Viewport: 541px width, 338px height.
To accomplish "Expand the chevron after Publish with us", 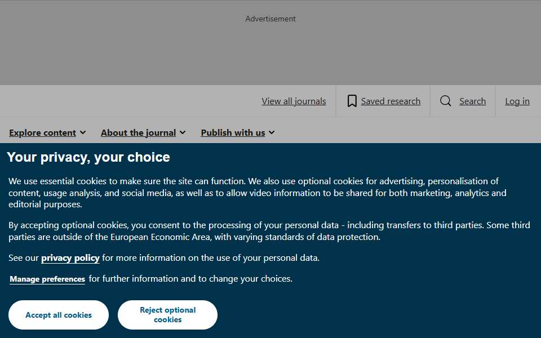I will (x=272, y=132).
